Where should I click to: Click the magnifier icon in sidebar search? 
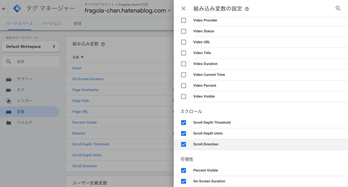[9, 62]
